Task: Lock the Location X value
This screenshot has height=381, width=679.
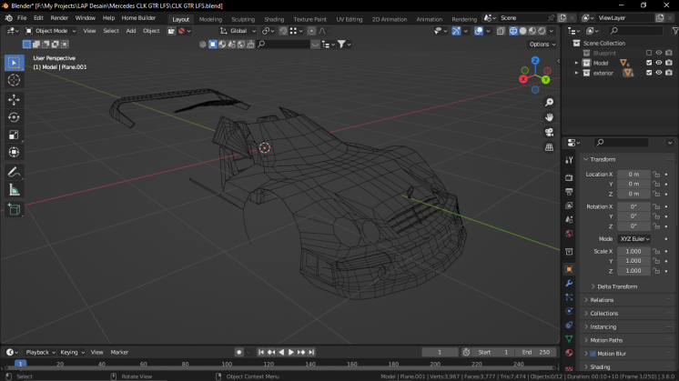Action: [x=656, y=175]
